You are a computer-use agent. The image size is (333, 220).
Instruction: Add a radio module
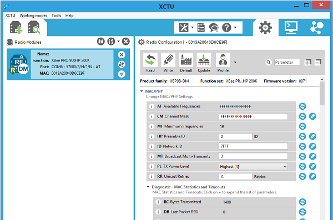click(x=16, y=28)
